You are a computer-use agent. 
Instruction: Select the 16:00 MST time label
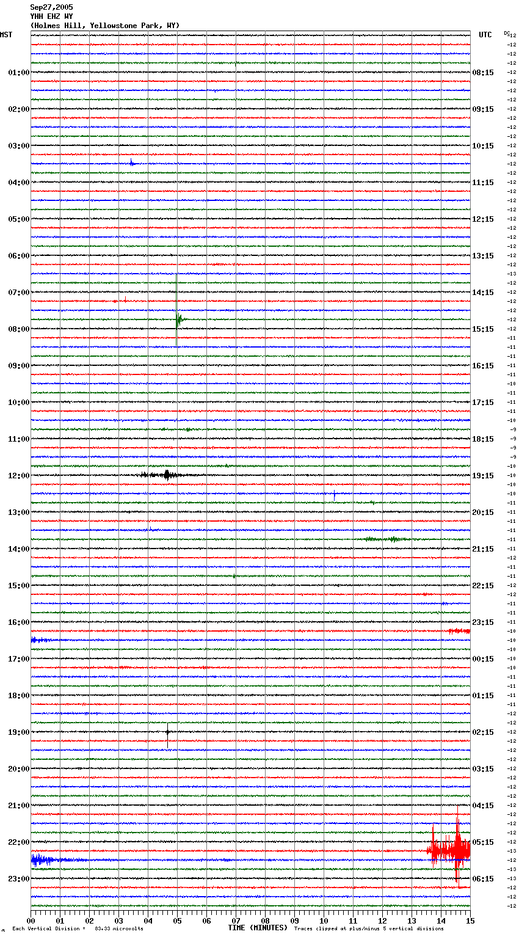coord(19,622)
